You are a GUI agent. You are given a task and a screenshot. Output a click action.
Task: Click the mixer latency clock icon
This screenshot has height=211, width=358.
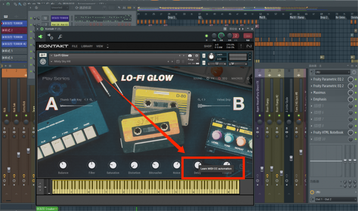tap(312, 192)
